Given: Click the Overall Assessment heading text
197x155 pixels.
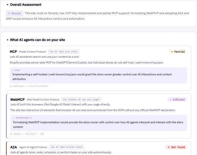Looking at the screenshot, I should point(26,5).
